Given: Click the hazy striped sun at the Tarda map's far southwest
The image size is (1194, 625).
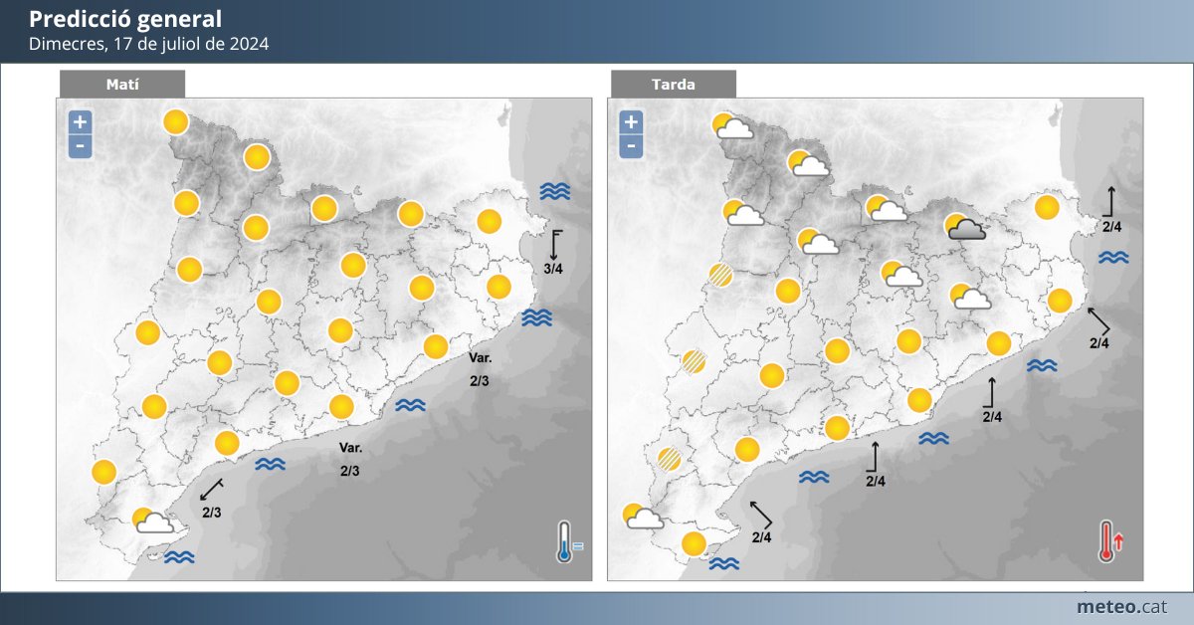Looking at the screenshot, I should (669, 459).
